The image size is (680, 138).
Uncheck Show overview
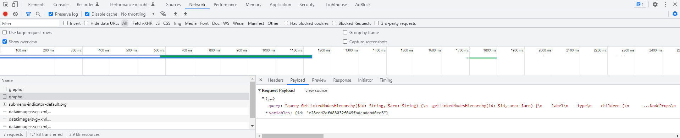pos(5,42)
